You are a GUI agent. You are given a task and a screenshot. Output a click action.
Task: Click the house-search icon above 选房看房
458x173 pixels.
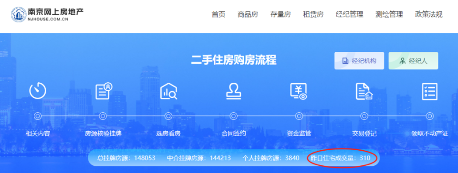coord(169,91)
